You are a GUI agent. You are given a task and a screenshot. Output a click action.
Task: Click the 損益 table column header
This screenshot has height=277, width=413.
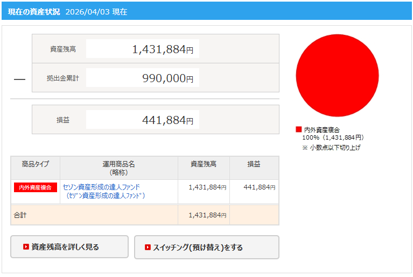254,164
